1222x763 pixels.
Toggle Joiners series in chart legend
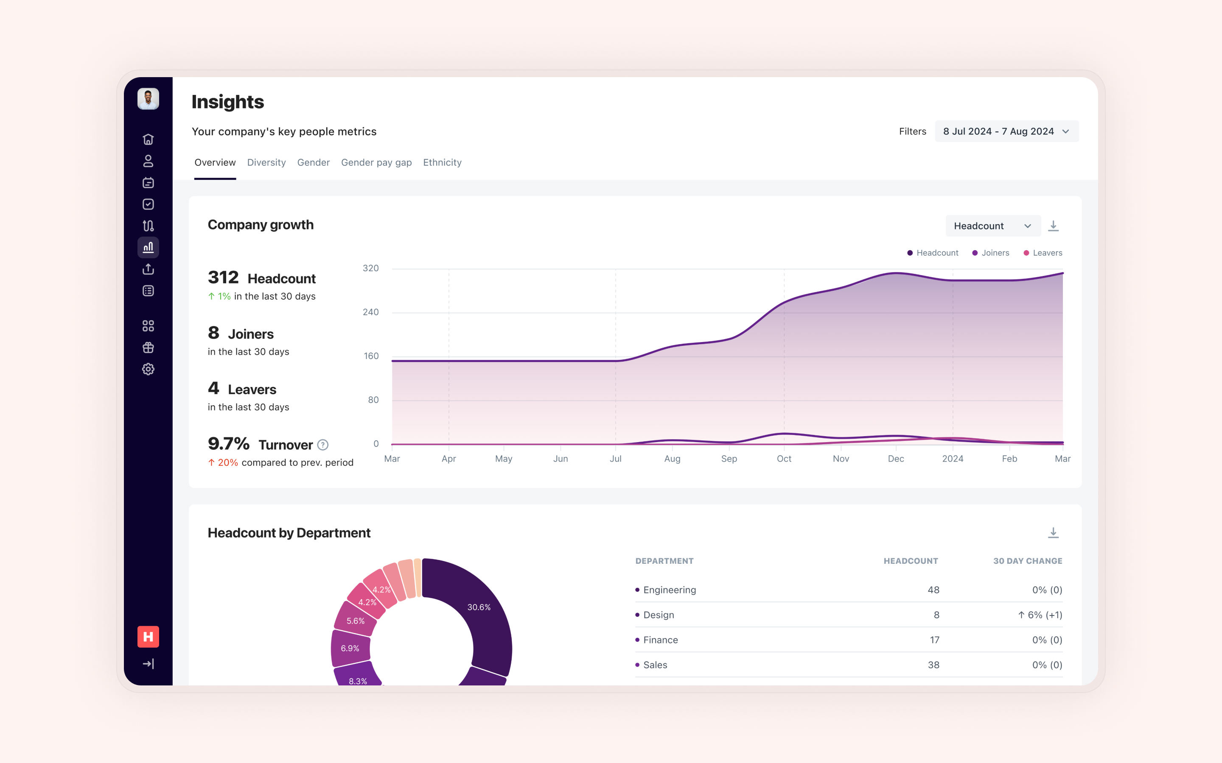pos(990,253)
